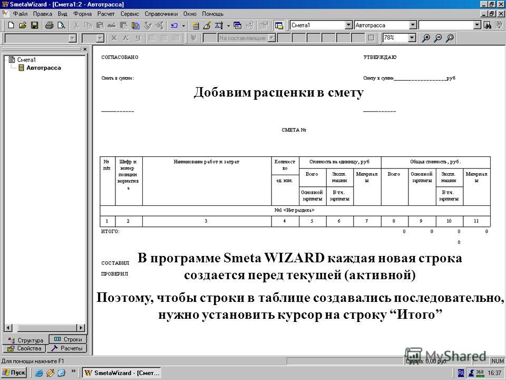Open the Файл menu

20,14
